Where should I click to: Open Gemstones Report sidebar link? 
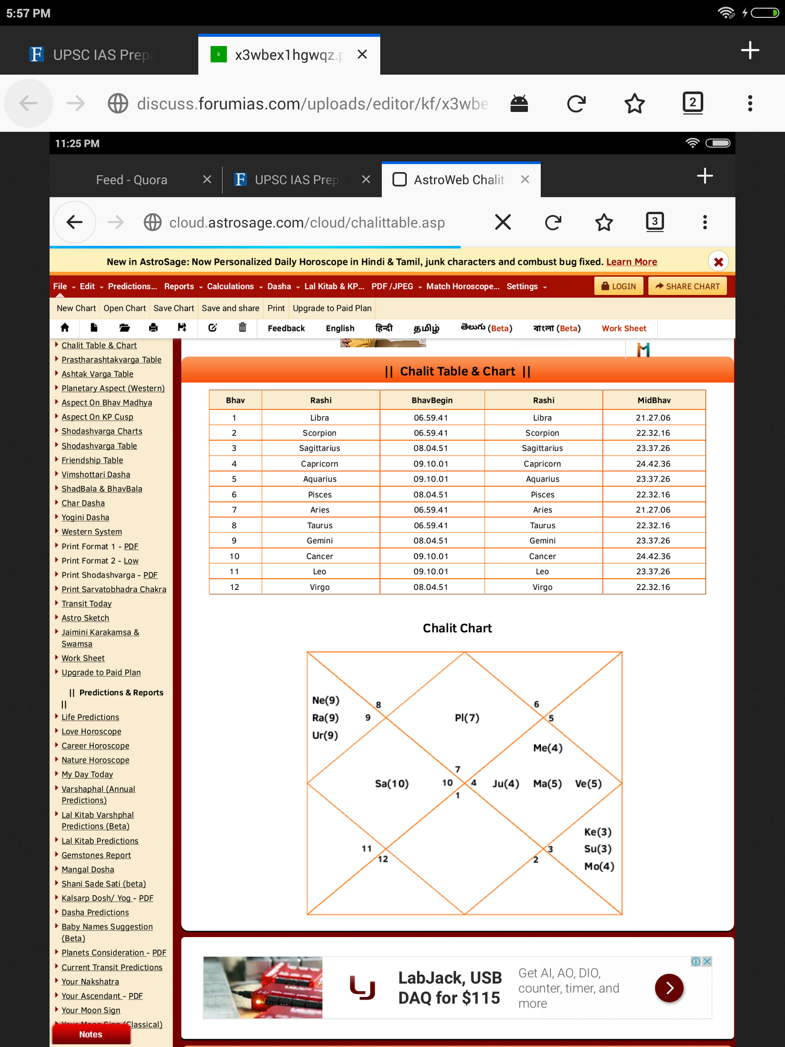coord(97,855)
